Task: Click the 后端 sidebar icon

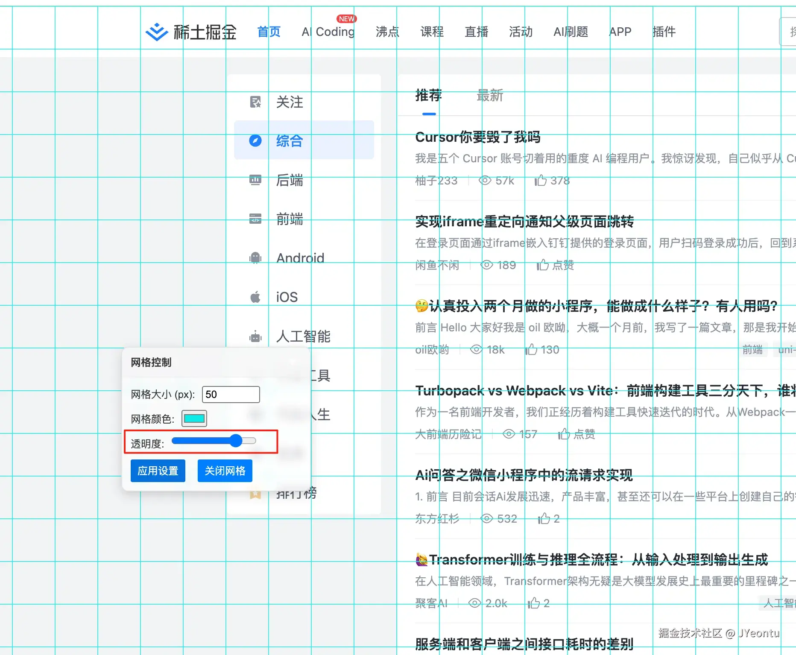Action: click(255, 180)
